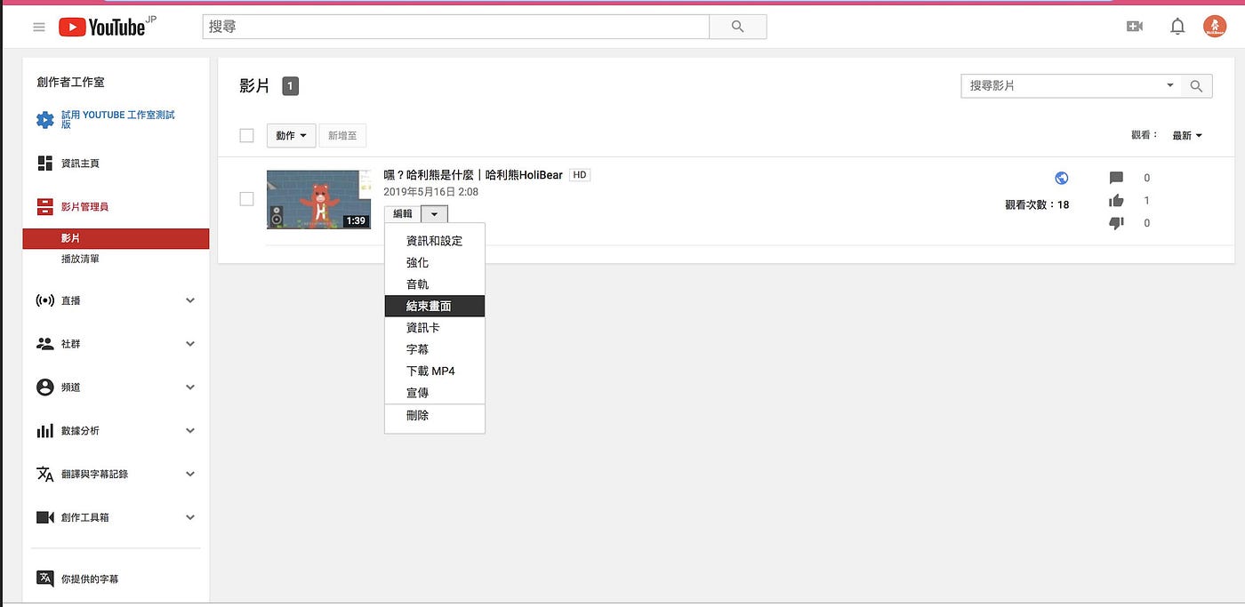Click the thumbs-down dislikes icon
The width and height of the screenshot is (1245, 607).
[1116, 223]
